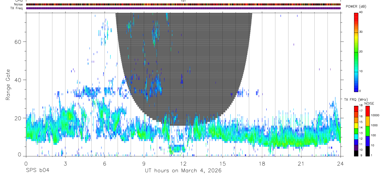This screenshot has width=383, height=177.
Task: Select the red top segment of NOISE legend
Action: click(368, 111)
